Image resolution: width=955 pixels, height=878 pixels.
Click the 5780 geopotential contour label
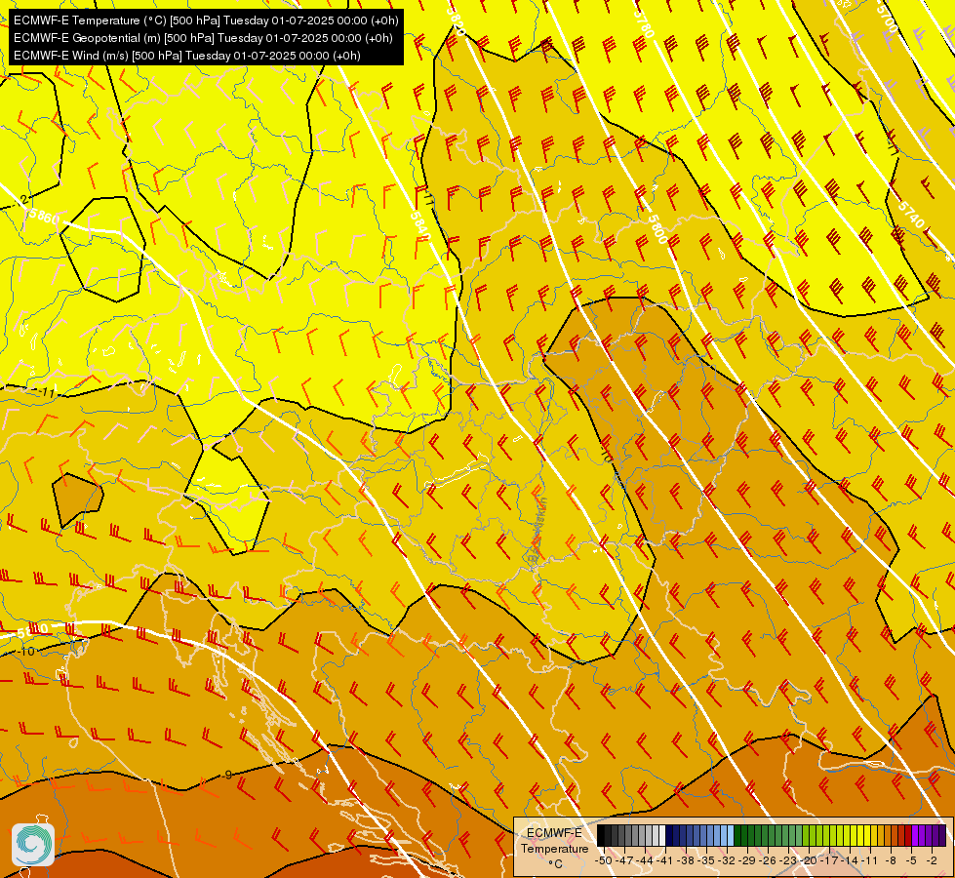[643, 23]
